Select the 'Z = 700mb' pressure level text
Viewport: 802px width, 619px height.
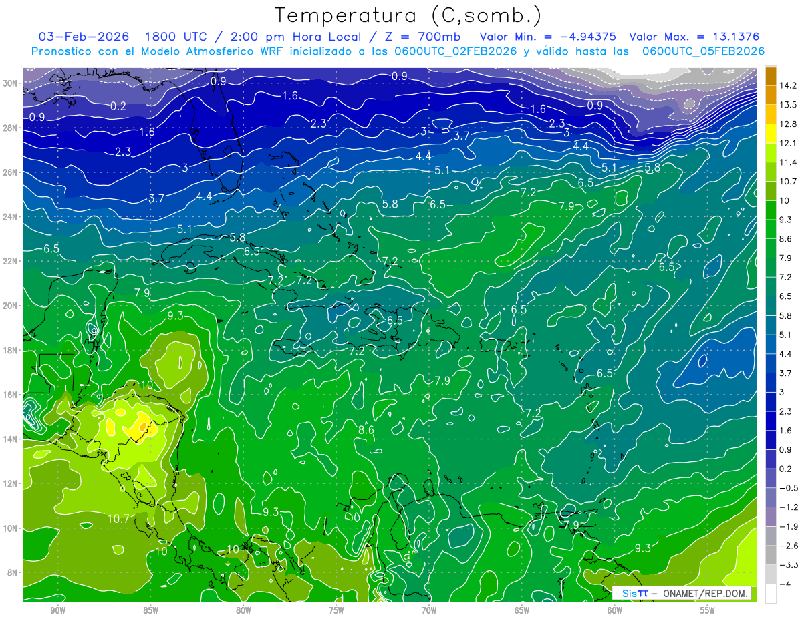pos(420,37)
